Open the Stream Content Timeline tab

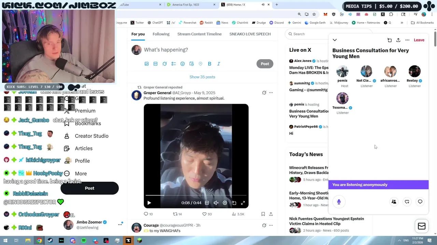pos(199,34)
